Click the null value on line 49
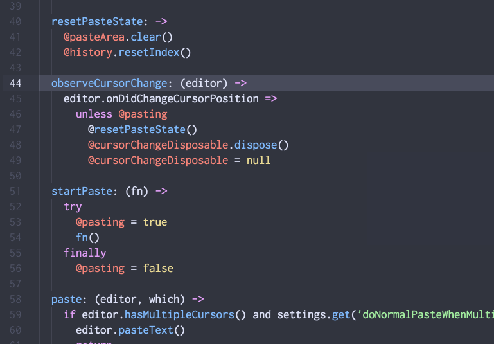The image size is (494, 344). coord(258,161)
